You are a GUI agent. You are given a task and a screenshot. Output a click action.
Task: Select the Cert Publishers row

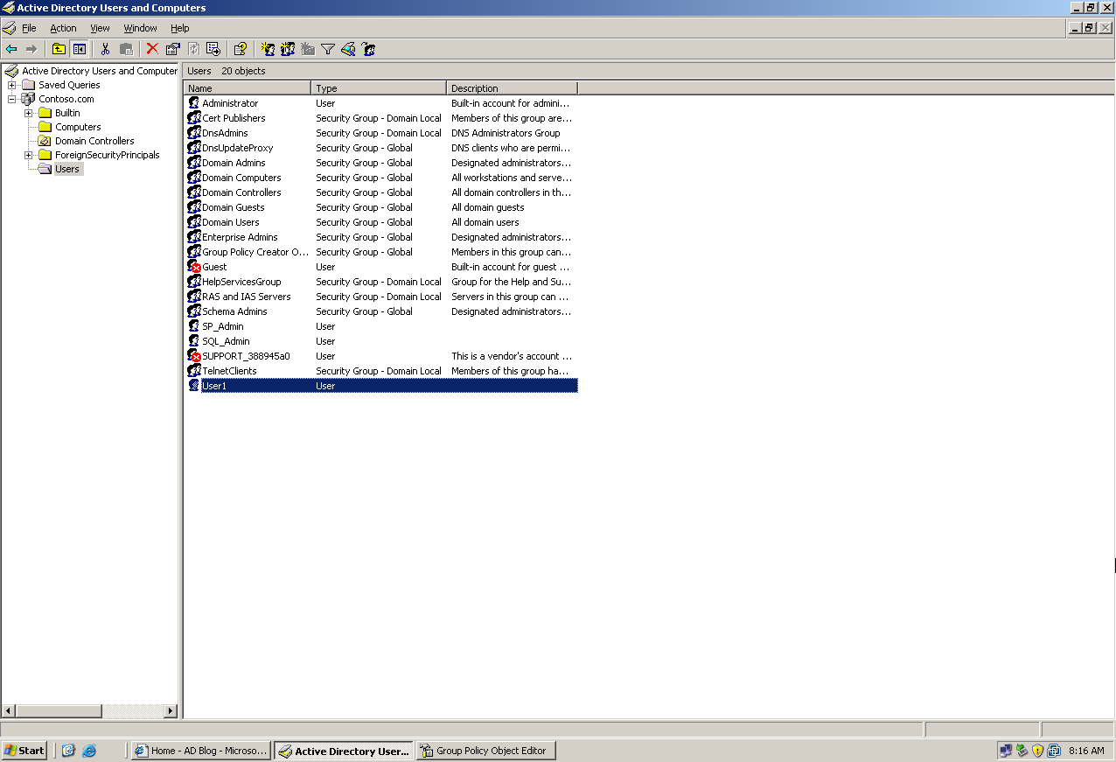(x=381, y=118)
